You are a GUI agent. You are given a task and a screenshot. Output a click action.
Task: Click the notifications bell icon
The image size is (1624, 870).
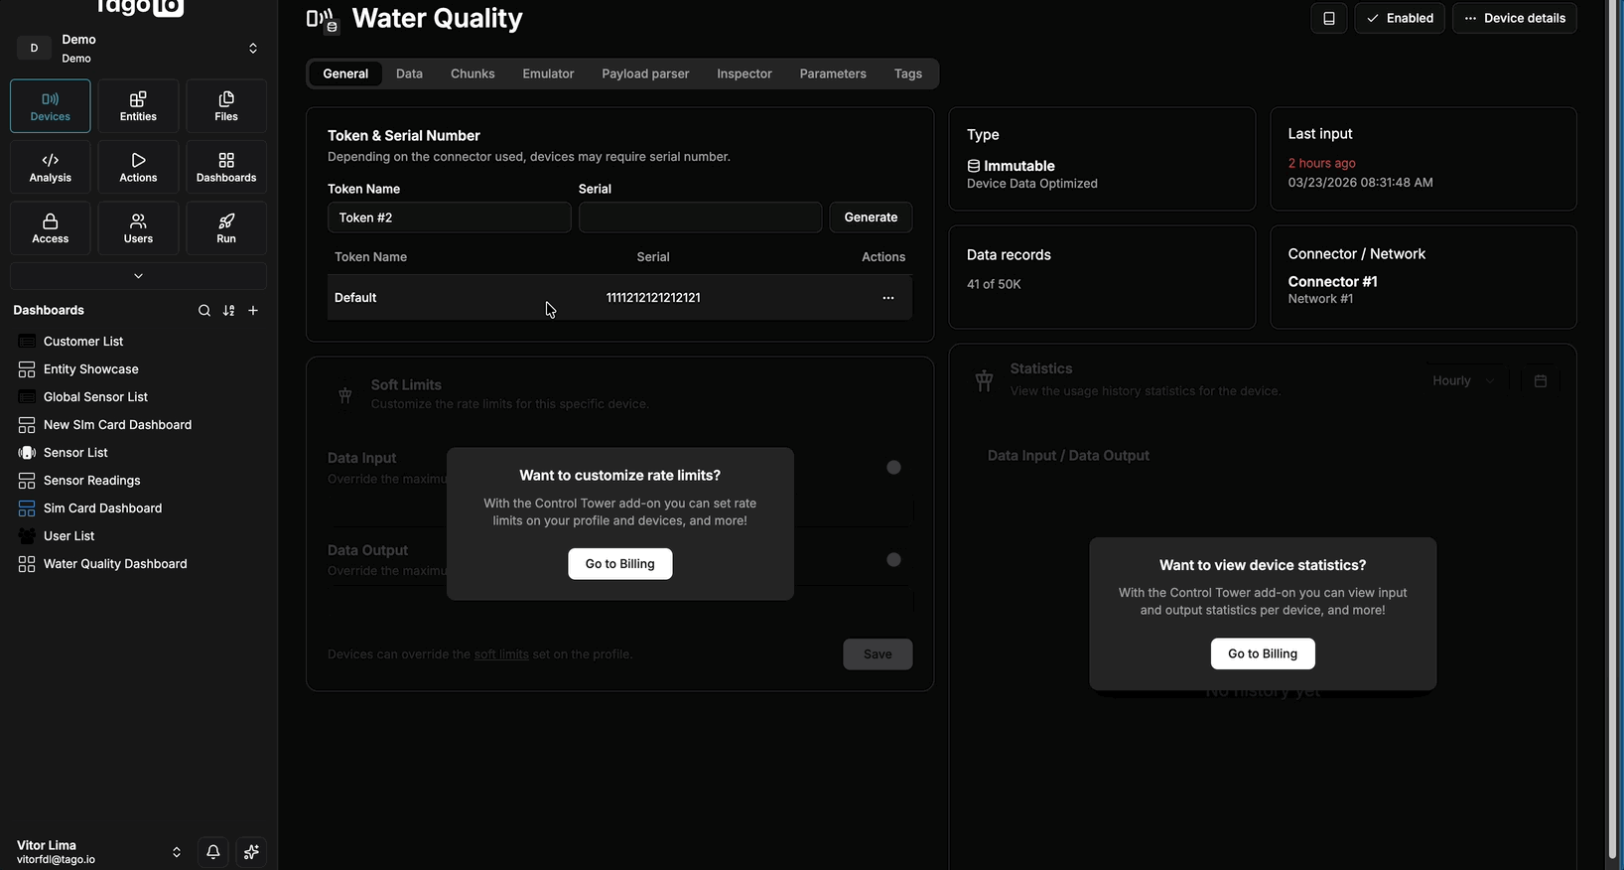[213, 852]
